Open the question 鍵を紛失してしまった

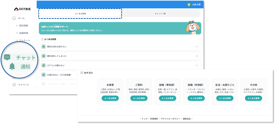click(x=120, y=56)
